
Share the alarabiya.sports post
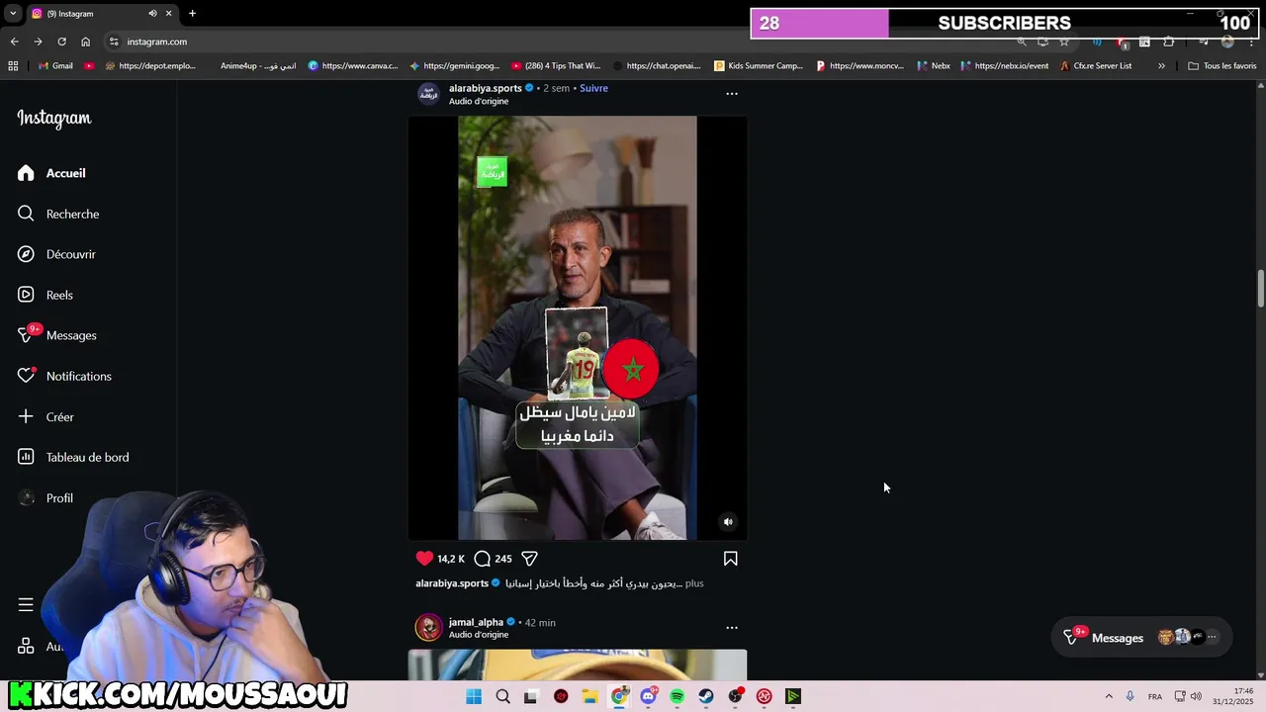pyautogui.click(x=529, y=559)
